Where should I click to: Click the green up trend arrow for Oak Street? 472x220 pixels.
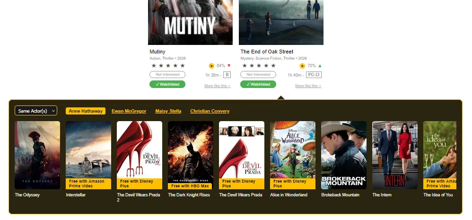pyautogui.click(x=320, y=66)
